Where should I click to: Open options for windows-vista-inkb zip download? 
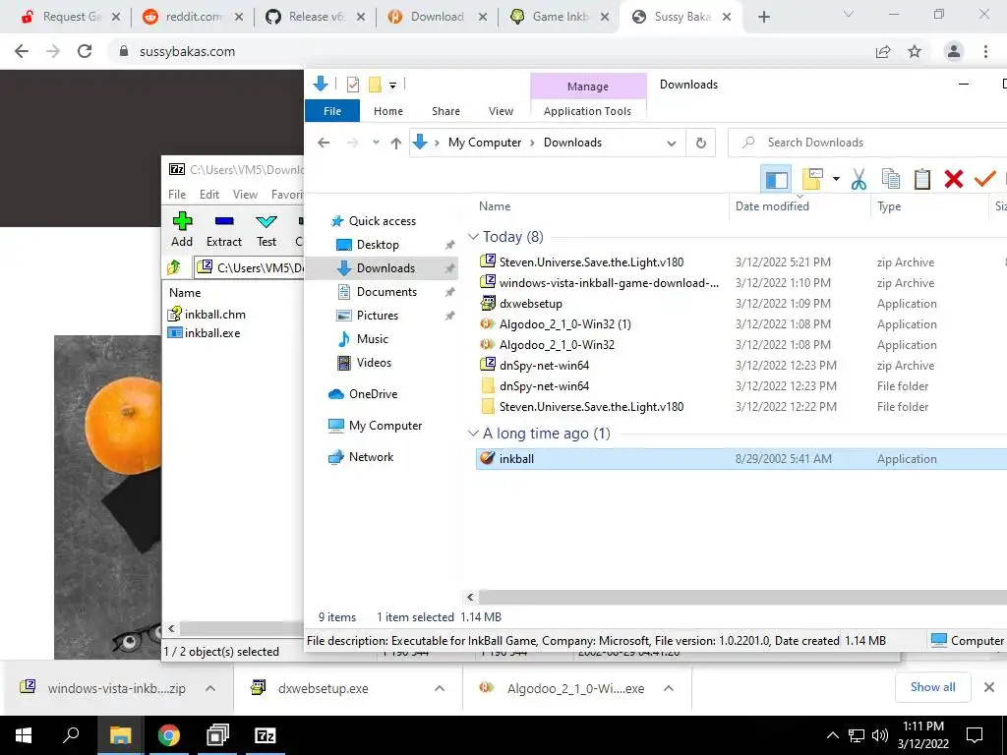click(210, 688)
